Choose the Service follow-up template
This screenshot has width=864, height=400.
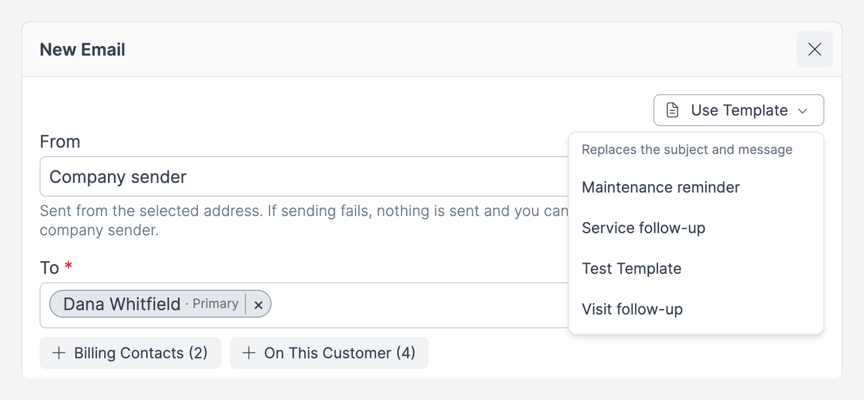(696, 228)
